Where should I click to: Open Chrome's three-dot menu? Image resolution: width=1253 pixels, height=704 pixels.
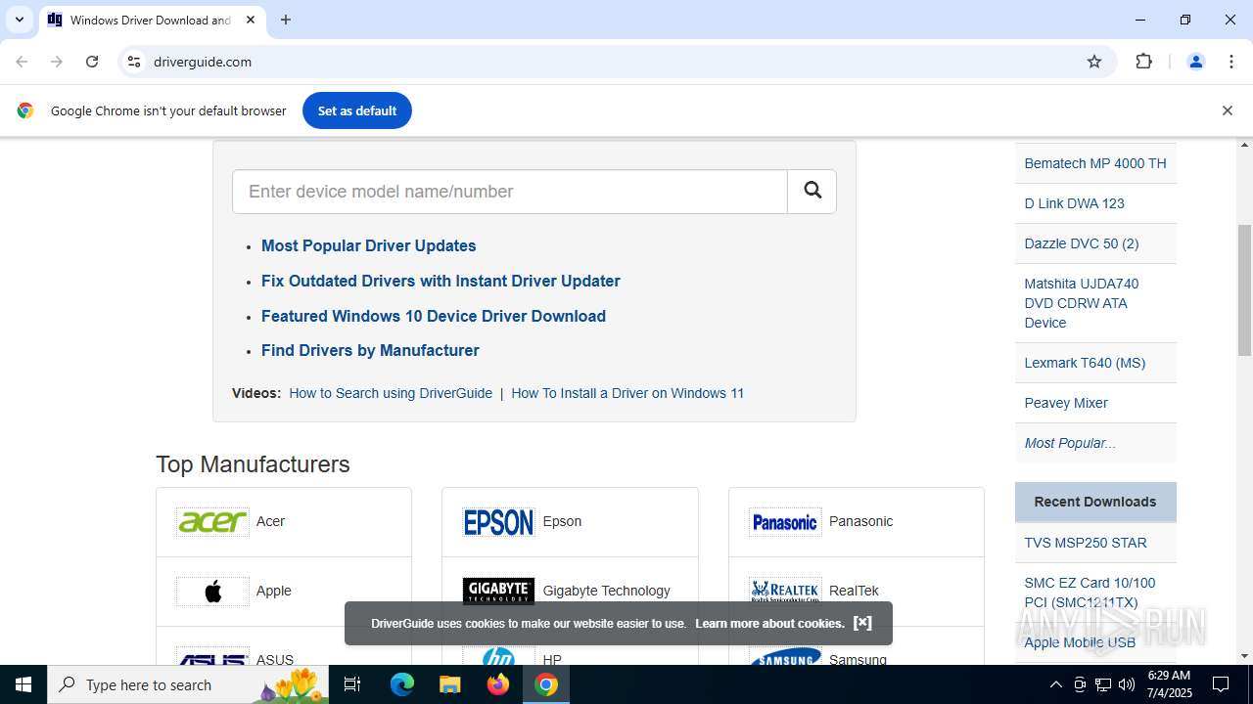(x=1231, y=62)
